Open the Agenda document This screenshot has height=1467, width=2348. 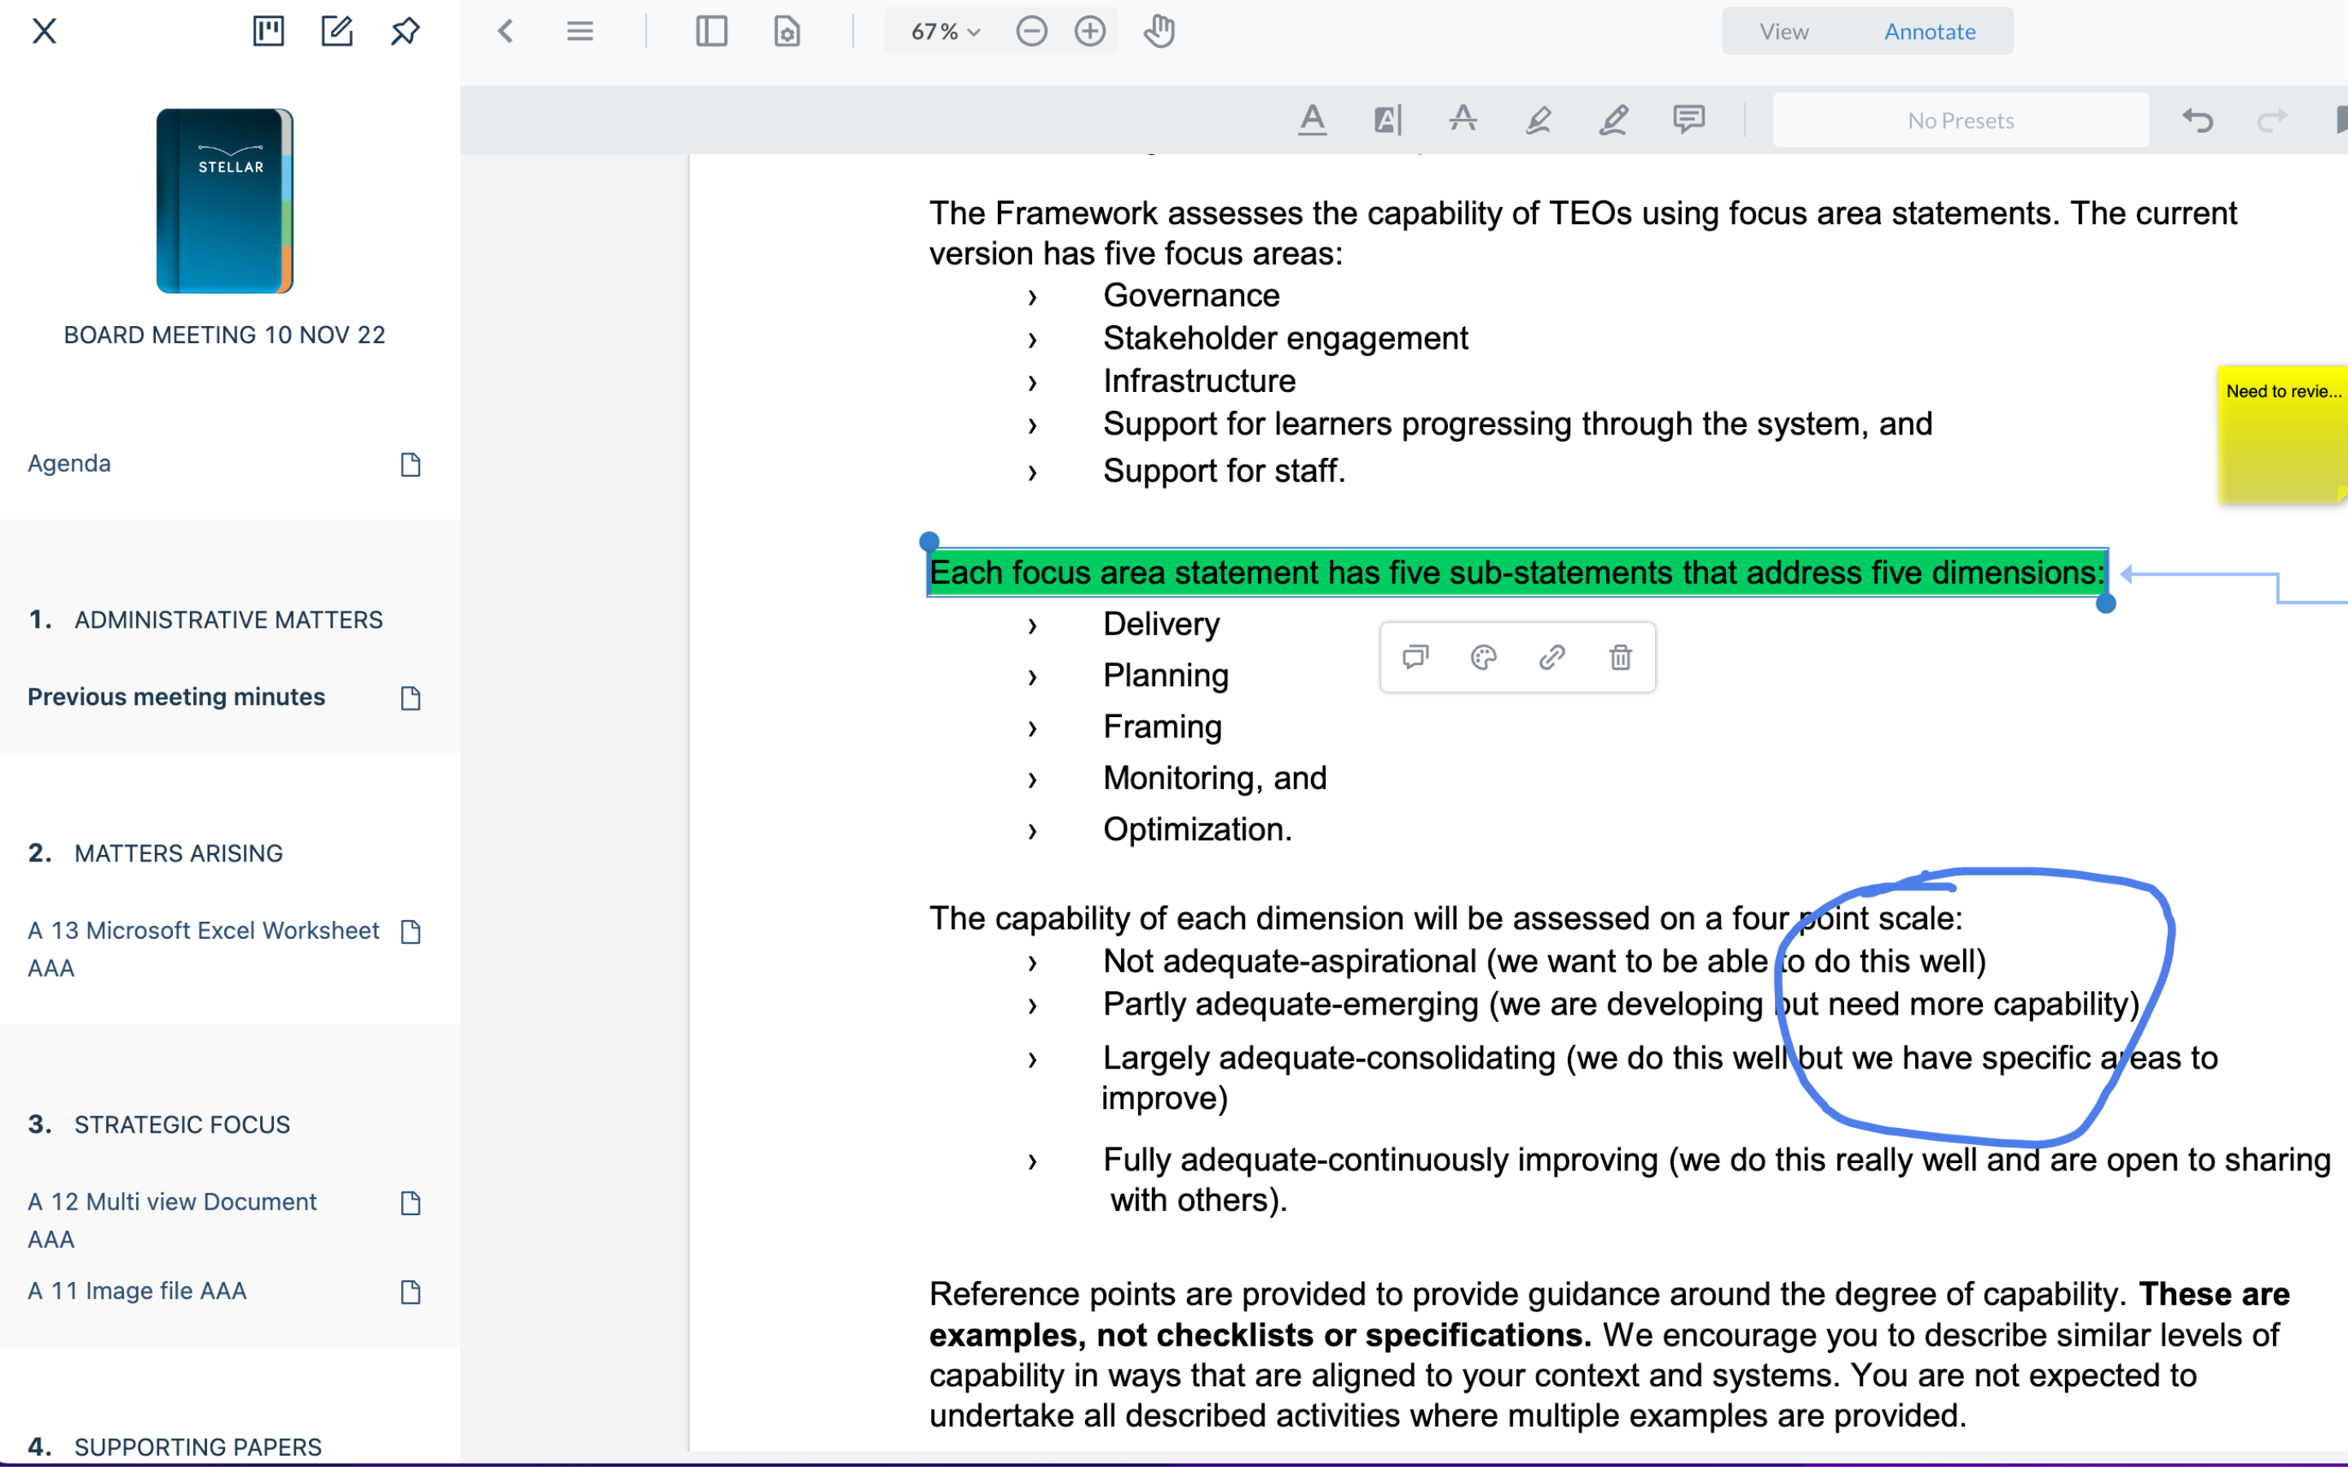[x=68, y=463]
